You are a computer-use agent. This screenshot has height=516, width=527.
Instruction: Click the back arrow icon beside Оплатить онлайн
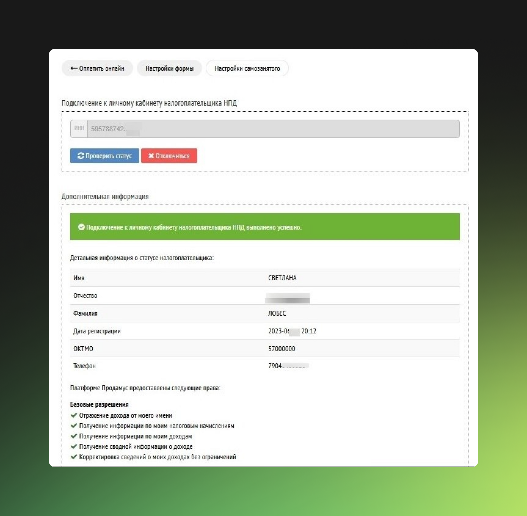pyautogui.click(x=74, y=68)
